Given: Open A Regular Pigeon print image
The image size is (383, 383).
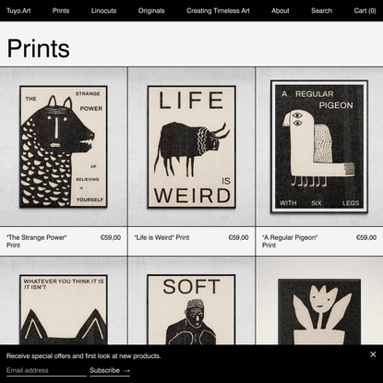Looking at the screenshot, I should coord(319,147).
